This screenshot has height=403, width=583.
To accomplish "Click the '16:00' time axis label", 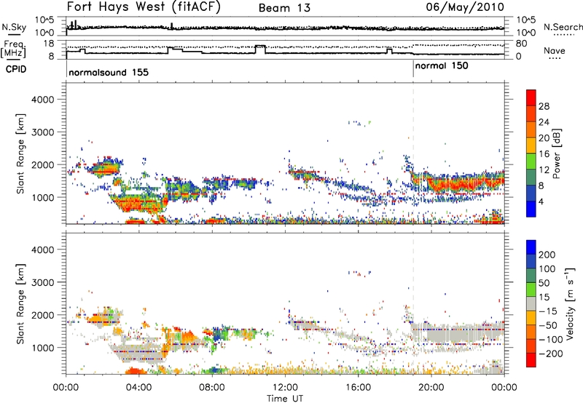I will point(358,388).
